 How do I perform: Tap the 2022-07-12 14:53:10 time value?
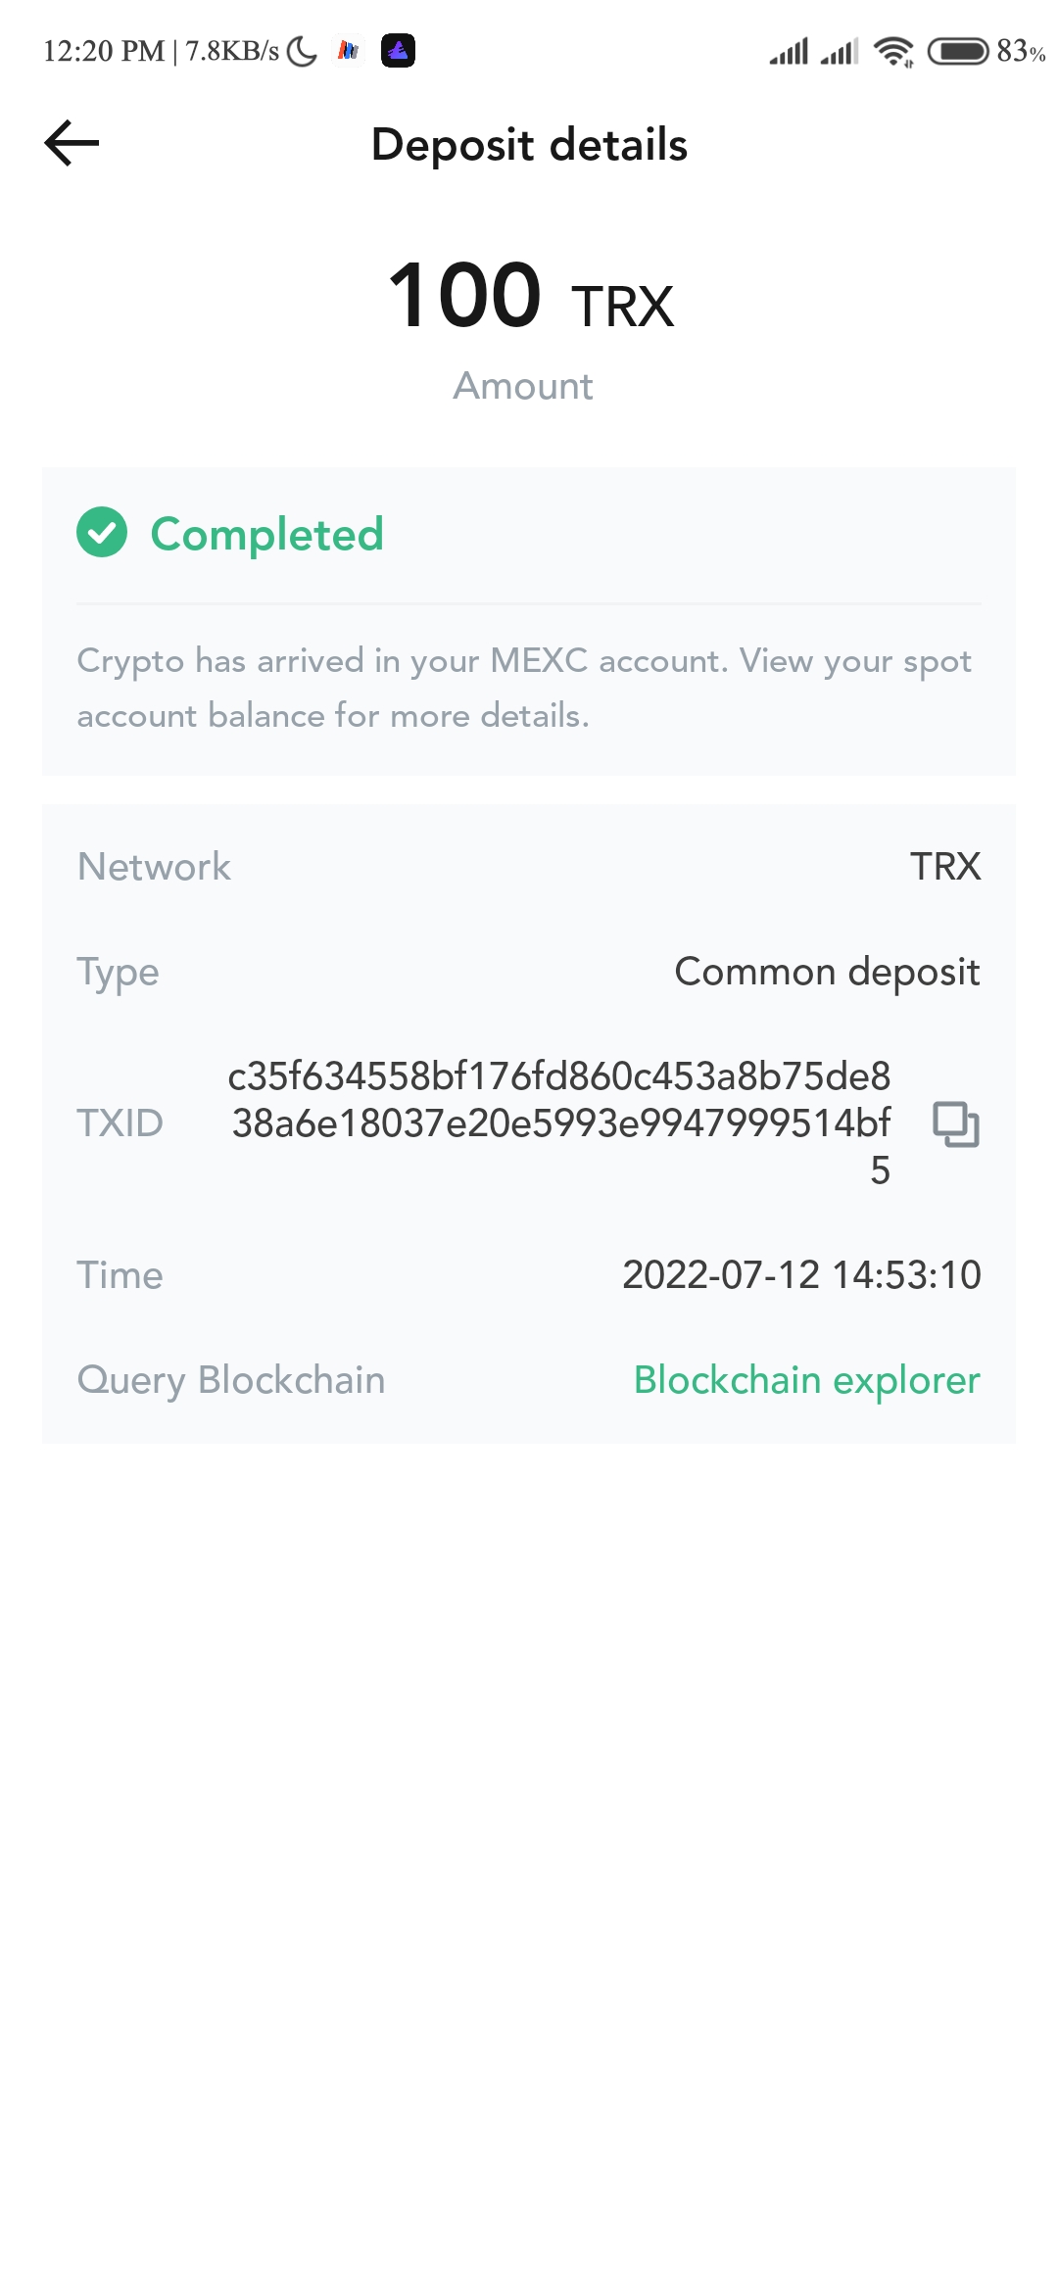pyautogui.click(x=801, y=1274)
